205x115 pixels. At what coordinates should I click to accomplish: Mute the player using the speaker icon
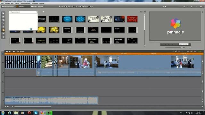point(184,48)
